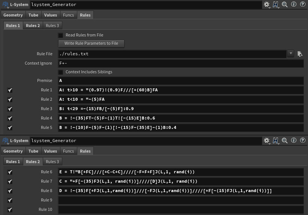Disable the Rule 7 checkbox
Viewport: 308px width, 215px height.
click(10, 182)
